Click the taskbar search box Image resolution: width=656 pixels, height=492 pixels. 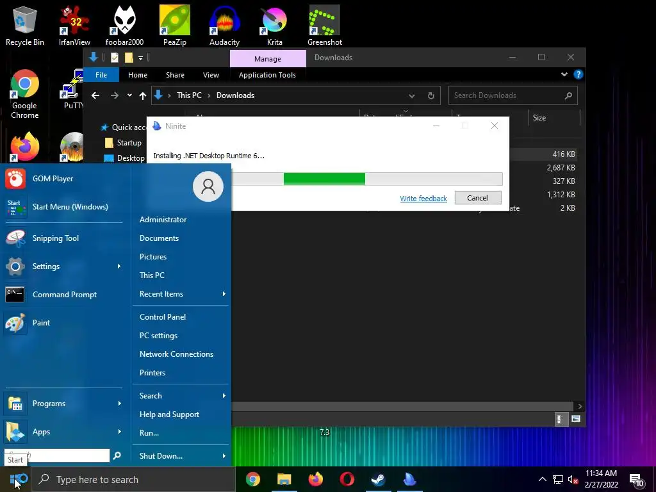coord(134,479)
